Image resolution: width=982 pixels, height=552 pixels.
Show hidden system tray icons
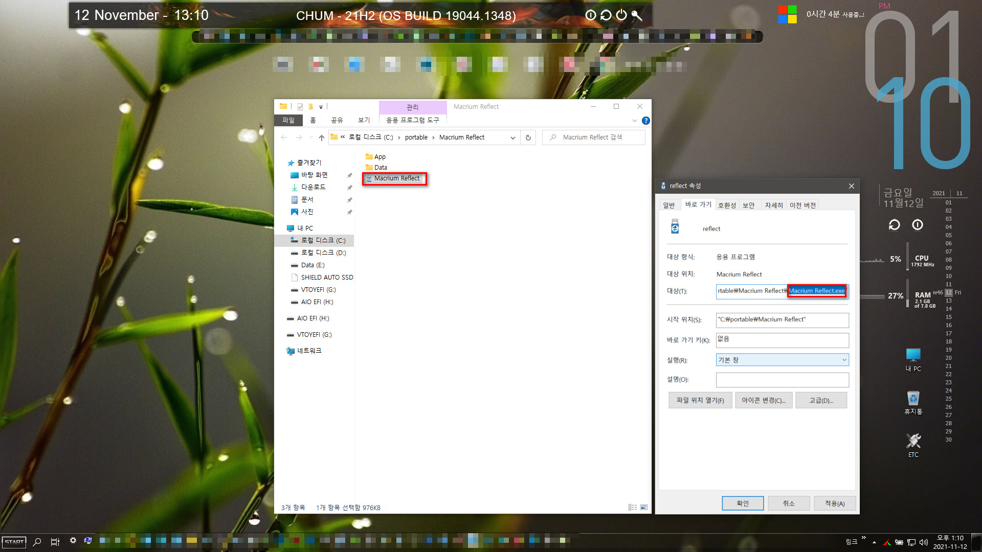coord(874,542)
